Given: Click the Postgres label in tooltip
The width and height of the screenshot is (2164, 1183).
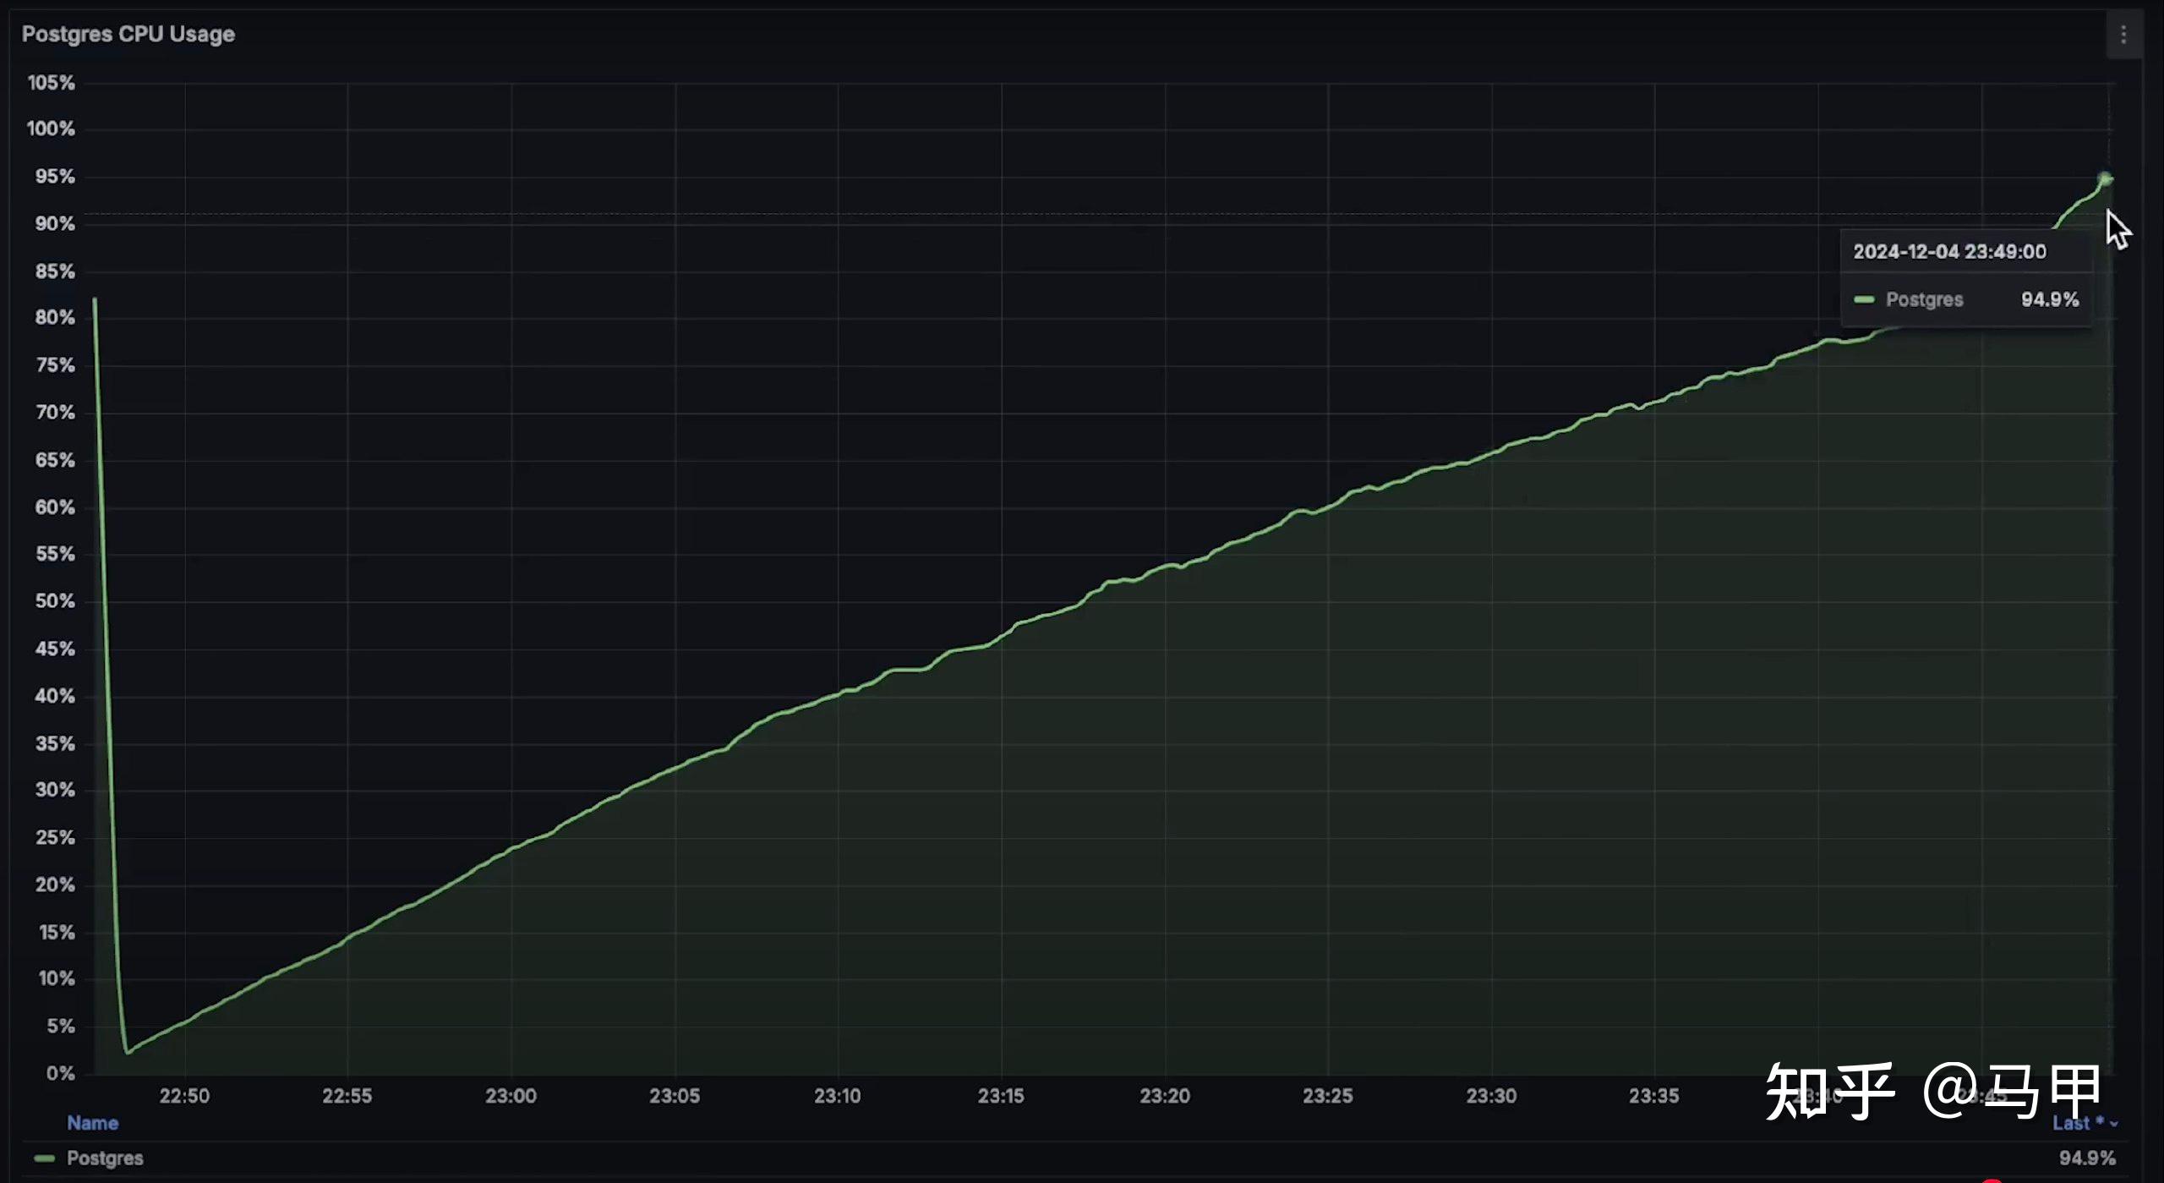Looking at the screenshot, I should click(1924, 299).
